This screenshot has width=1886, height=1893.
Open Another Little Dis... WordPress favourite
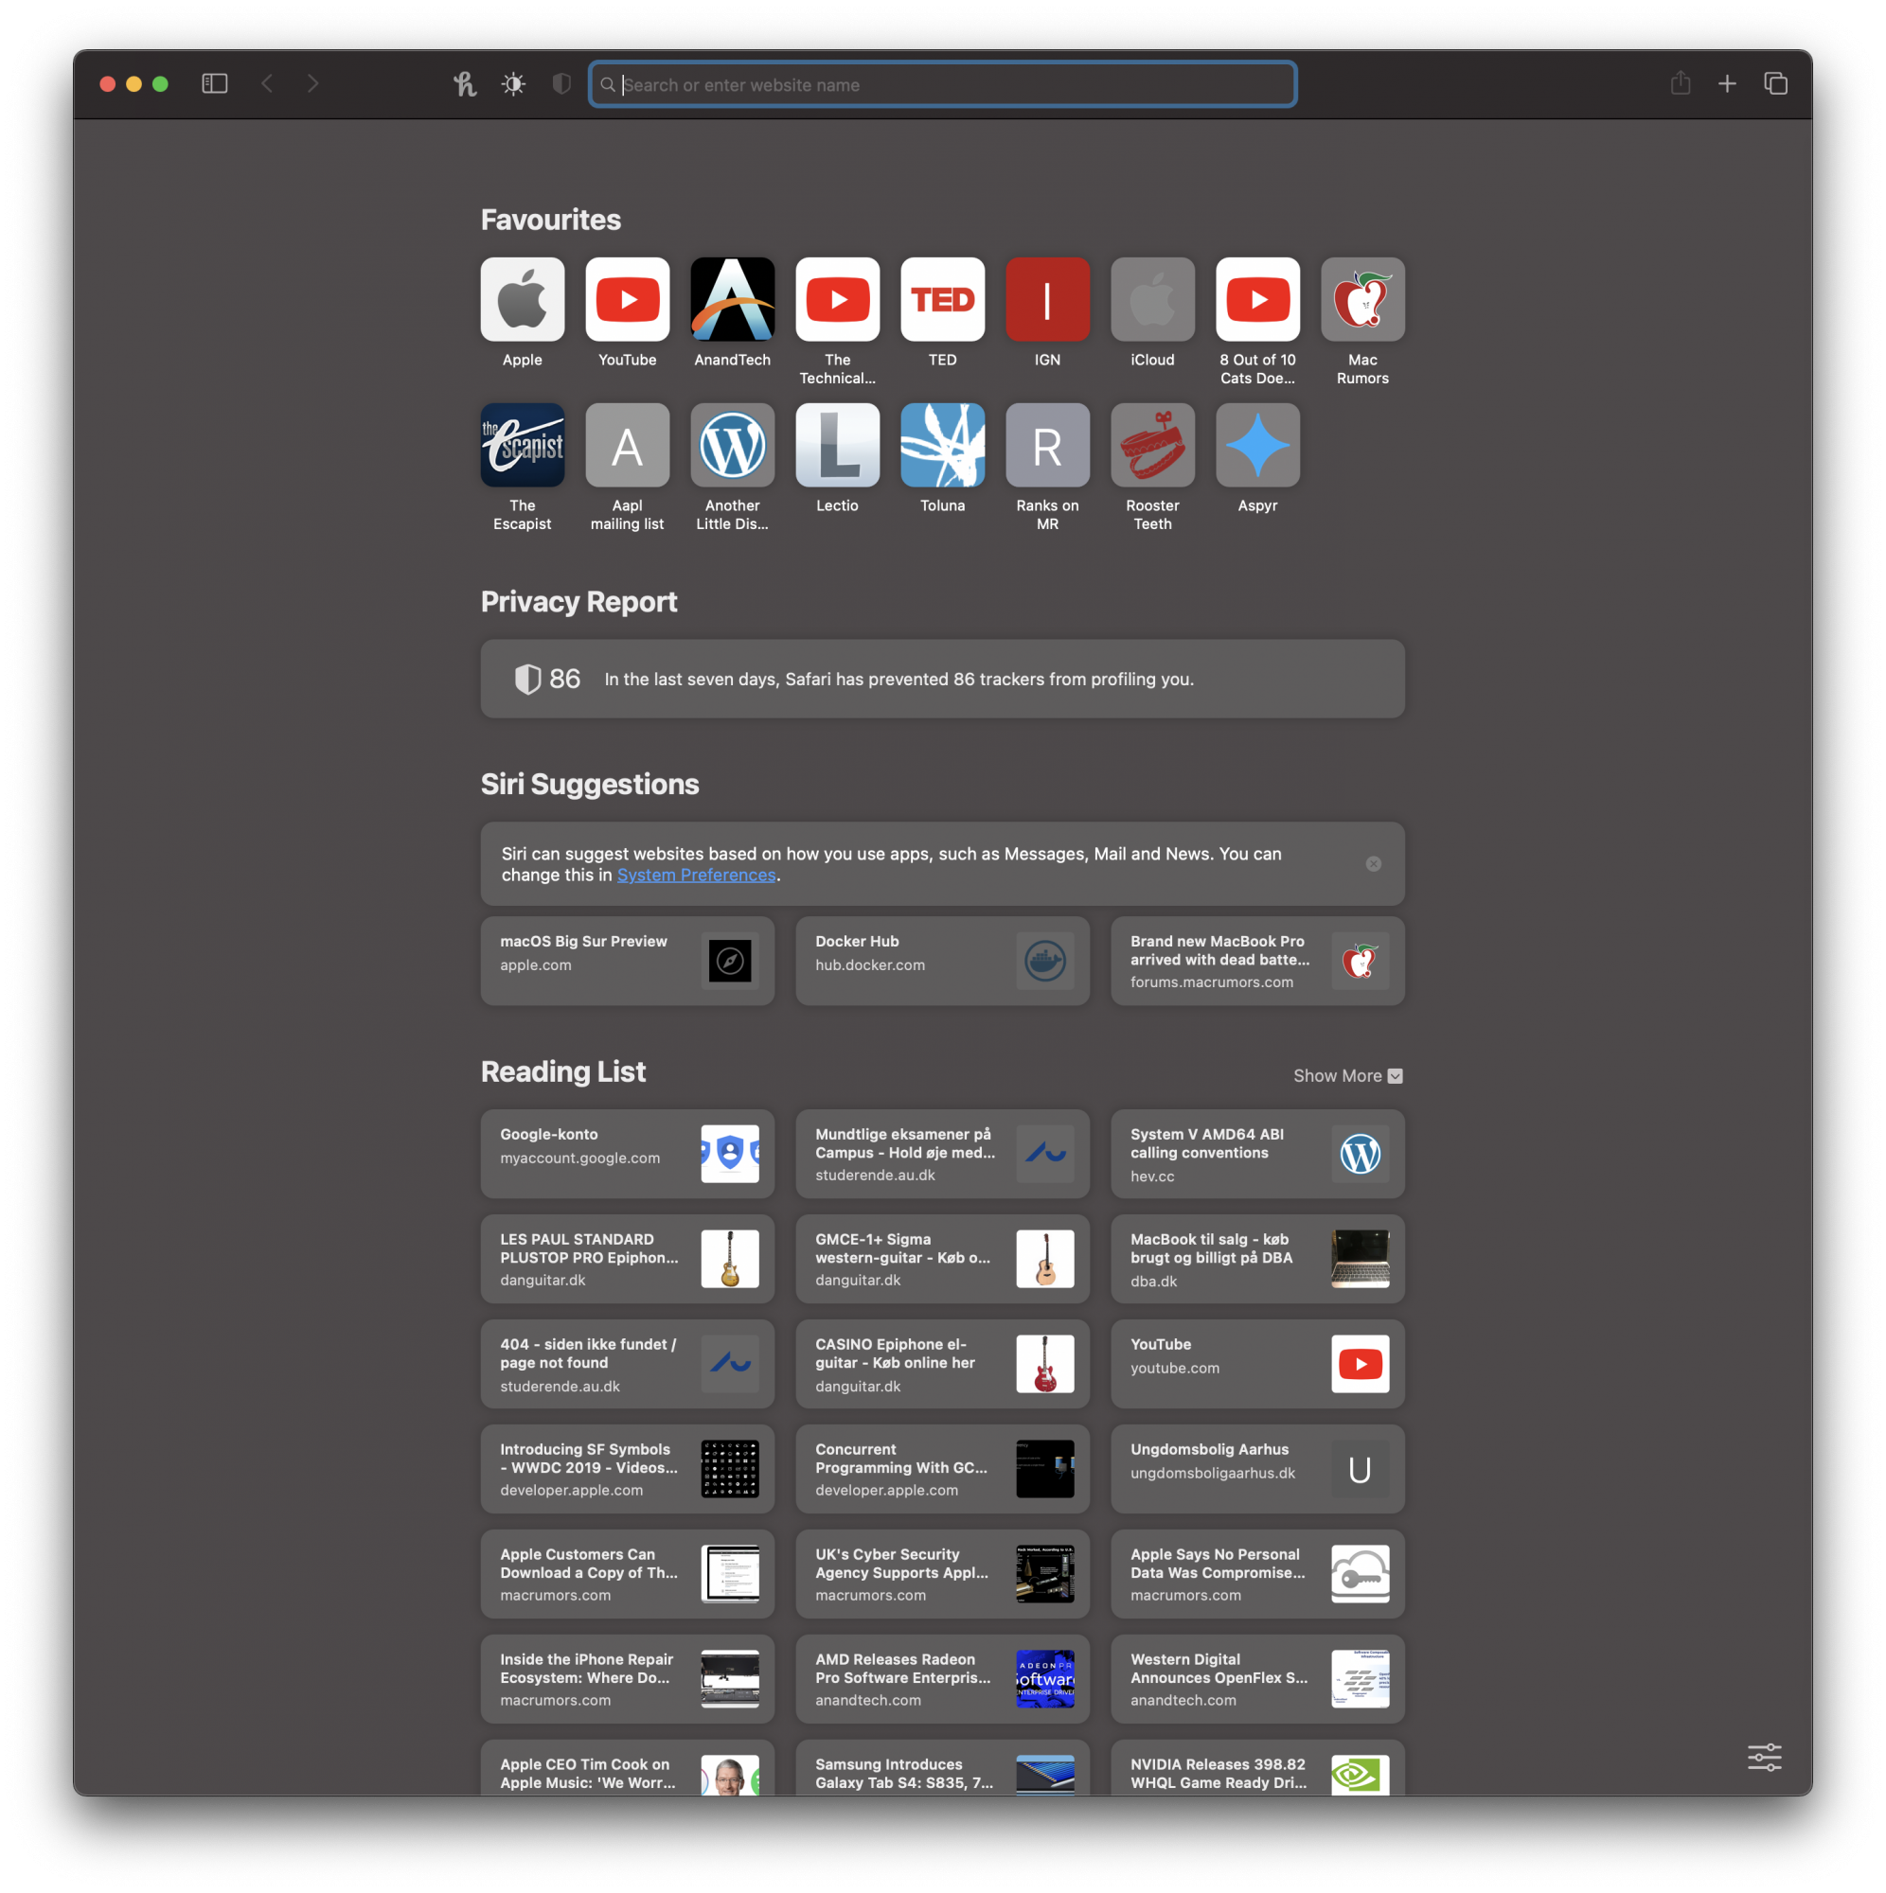(x=732, y=445)
